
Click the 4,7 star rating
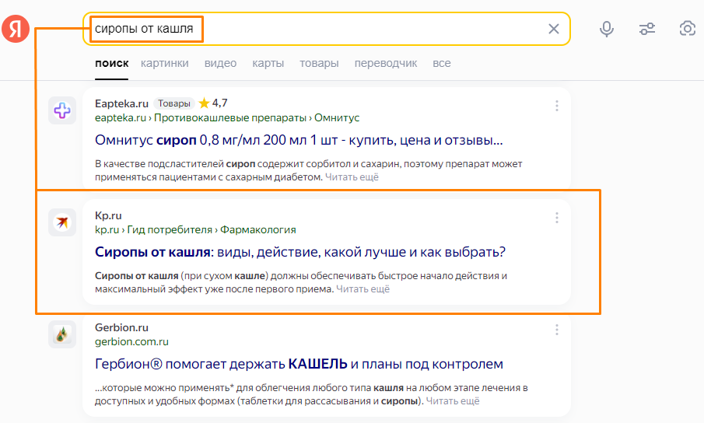[213, 103]
